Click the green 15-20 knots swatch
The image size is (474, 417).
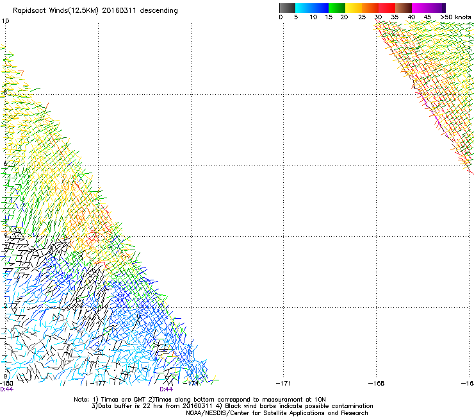point(337,8)
